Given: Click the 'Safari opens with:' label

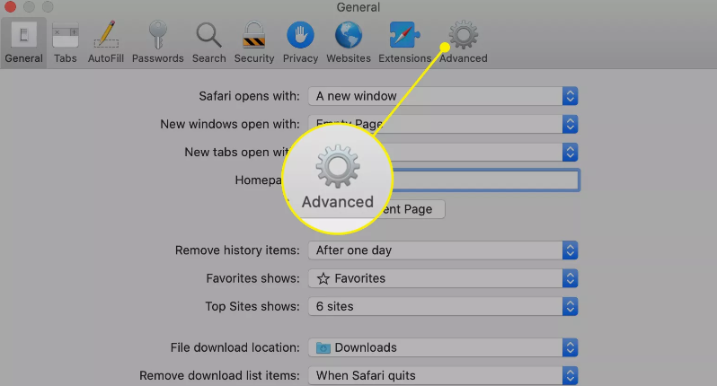Looking at the screenshot, I should pyautogui.click(x=249, y=96).
